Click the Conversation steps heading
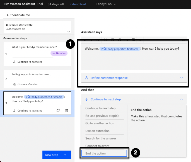The width and height of the screenshot is (191, 162). click(x=15, y=38)
